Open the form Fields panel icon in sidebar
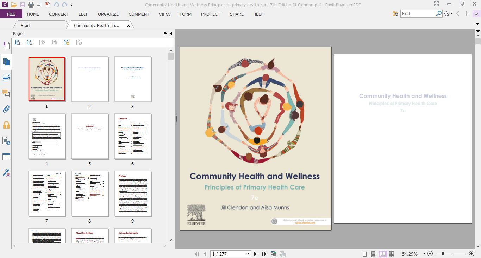Viewport: 481px width, 258px height. pos(6,157)
